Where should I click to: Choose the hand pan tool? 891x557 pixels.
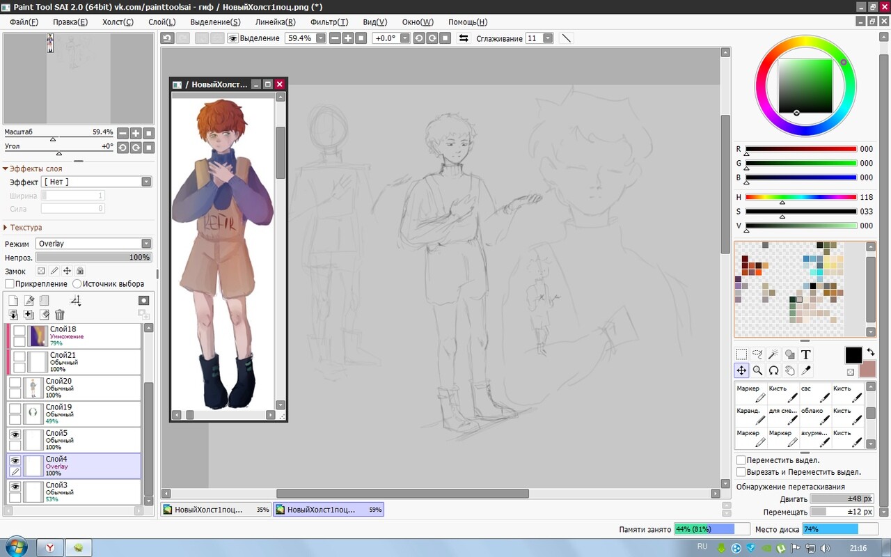click(789, 370)
